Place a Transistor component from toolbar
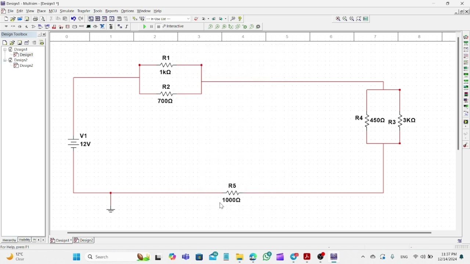The image size is (470, 264). [26, 27]
